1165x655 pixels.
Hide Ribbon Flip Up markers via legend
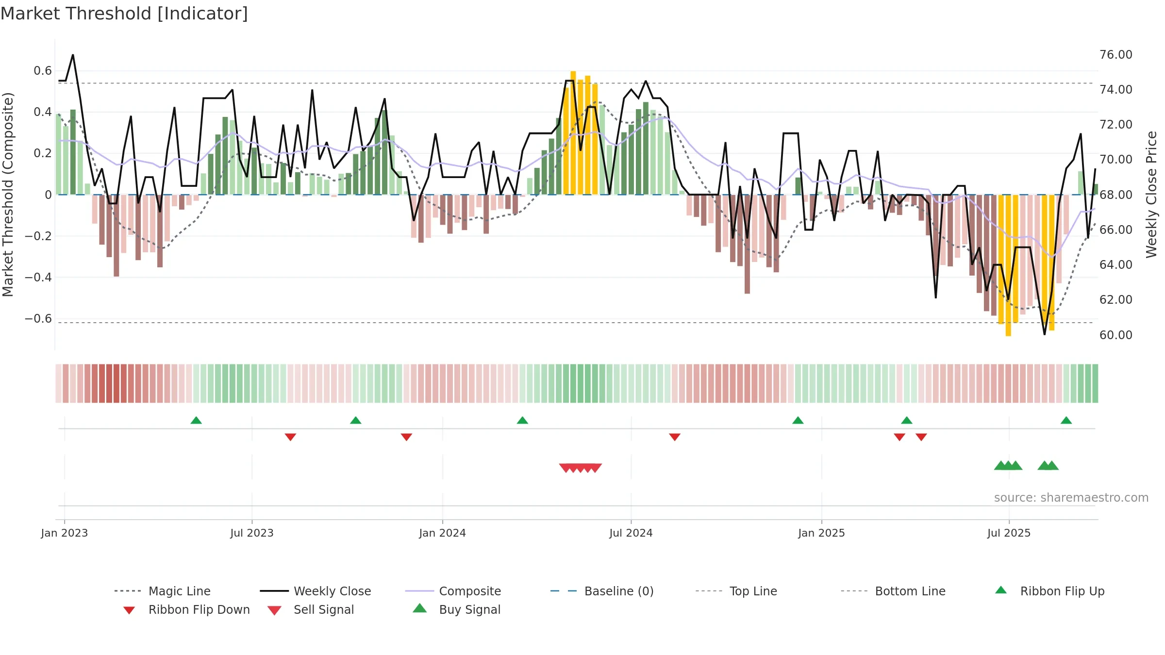click(1049, 591)
